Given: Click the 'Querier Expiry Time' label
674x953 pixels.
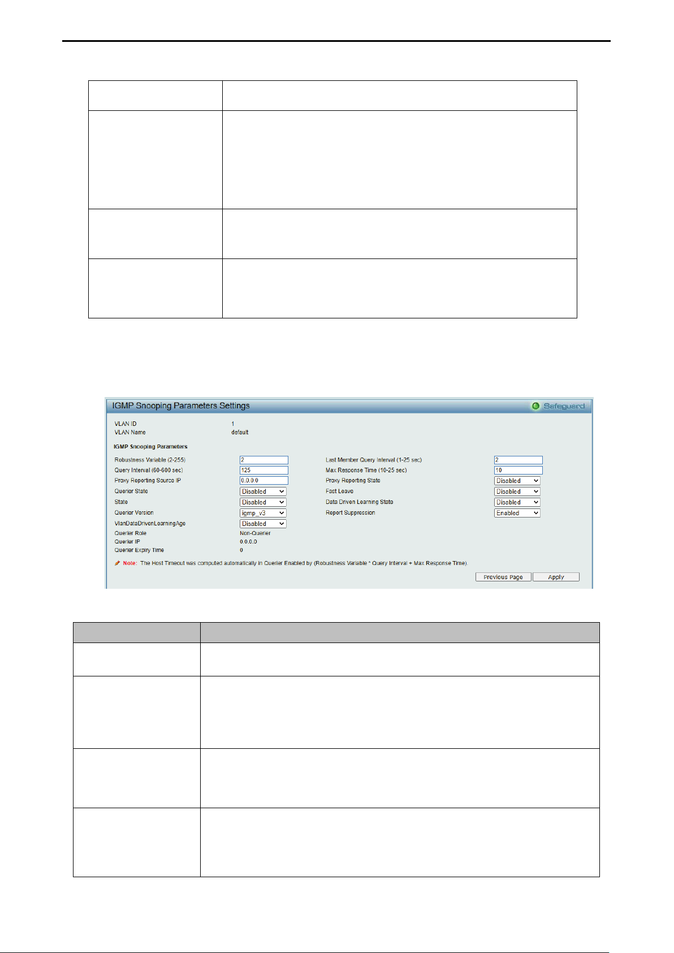Looking at the screenshot, I should (139, 550).
